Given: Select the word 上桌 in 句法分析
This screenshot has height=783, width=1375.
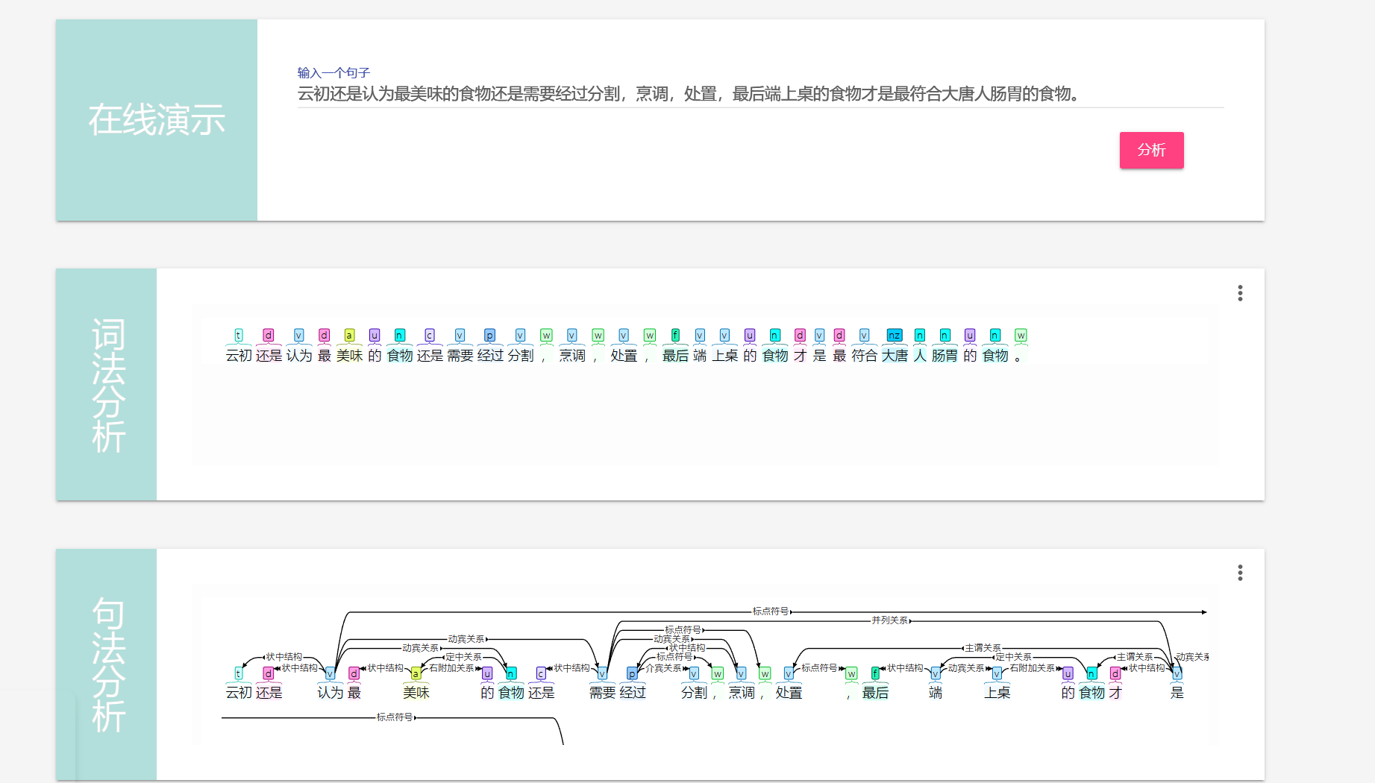Looking at the screenshot, I should [x=997, y=693].
